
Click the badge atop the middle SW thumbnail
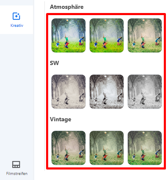tap(106, 76)
